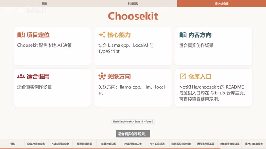Open the 结构化决策工具 chapter
Viewport: 266px width, 149px height.
(x=205, y=144)
